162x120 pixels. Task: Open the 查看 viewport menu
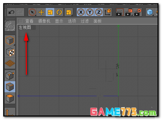[x=29, y=21]
